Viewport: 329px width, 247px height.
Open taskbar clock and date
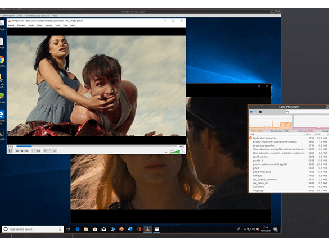click(x=265, y=229)
